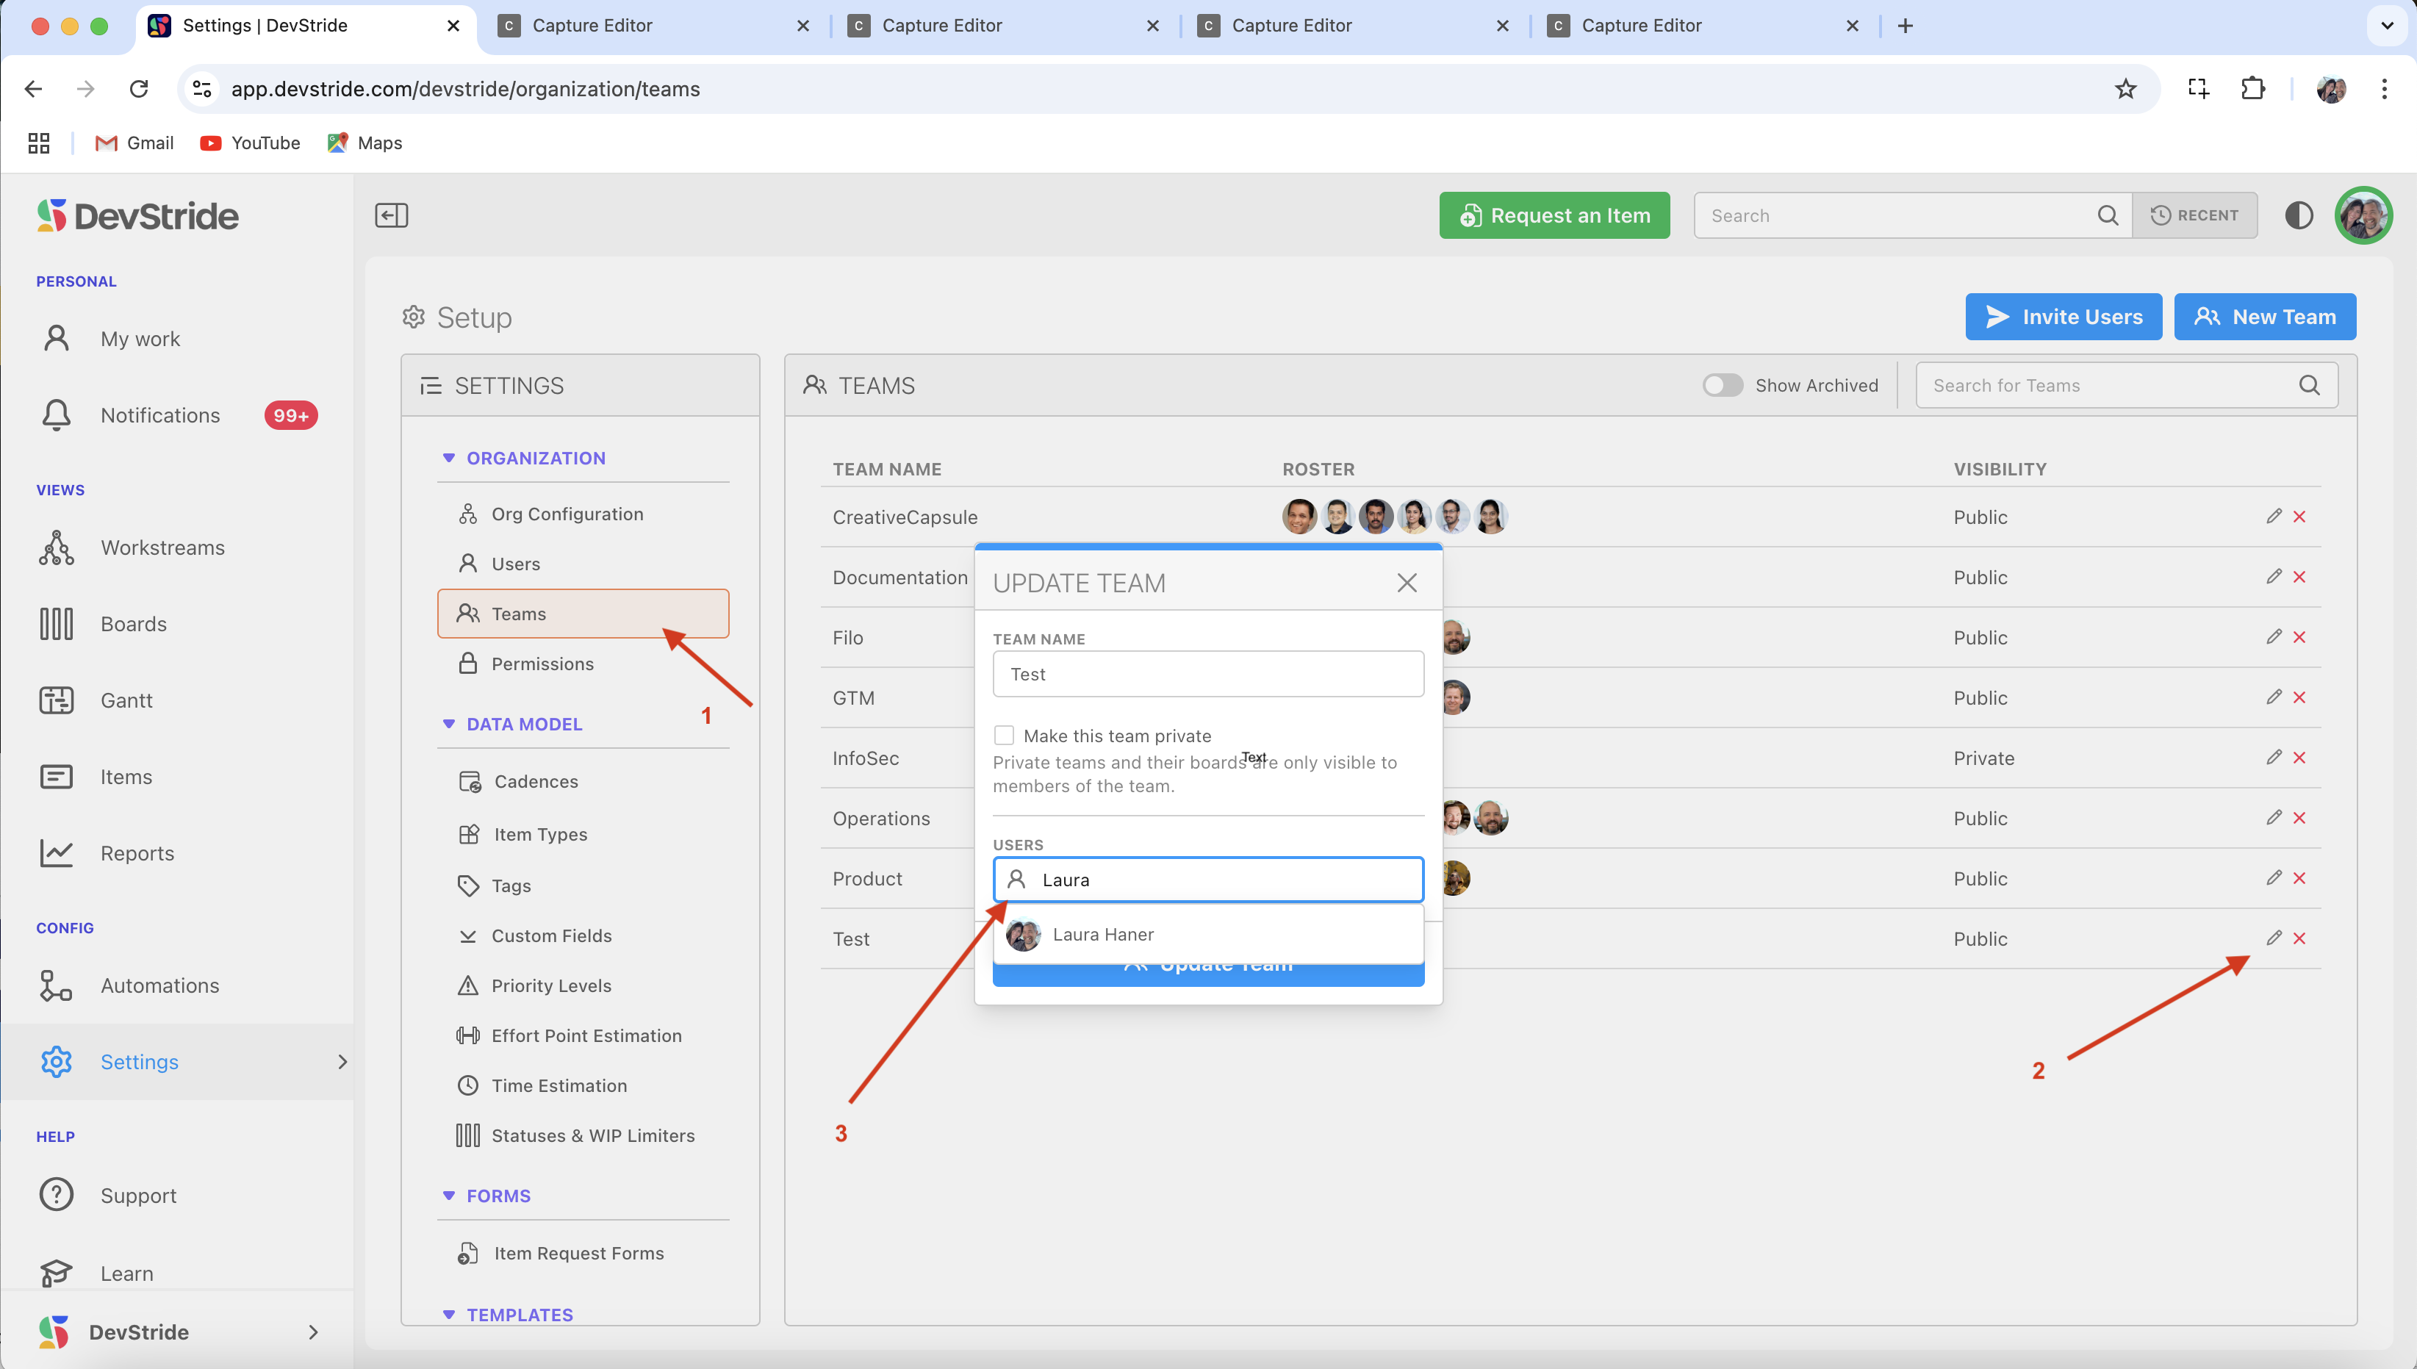This screenshot has height=1369, width=2417.
Task: Open Gmail bookmark
Action: 134,143
